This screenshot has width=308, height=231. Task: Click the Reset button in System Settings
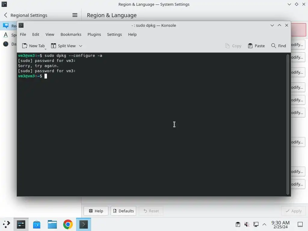(151, 211)
